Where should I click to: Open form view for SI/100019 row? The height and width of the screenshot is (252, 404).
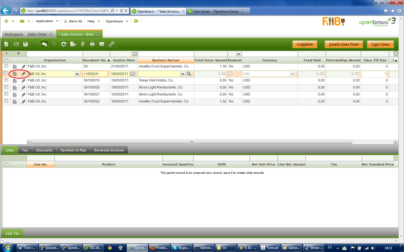(15, 81)
